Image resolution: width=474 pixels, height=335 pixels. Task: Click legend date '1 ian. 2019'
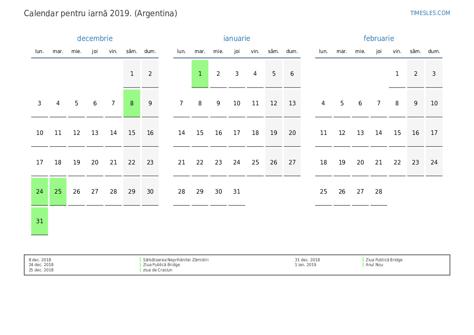[x=306, y=265]
